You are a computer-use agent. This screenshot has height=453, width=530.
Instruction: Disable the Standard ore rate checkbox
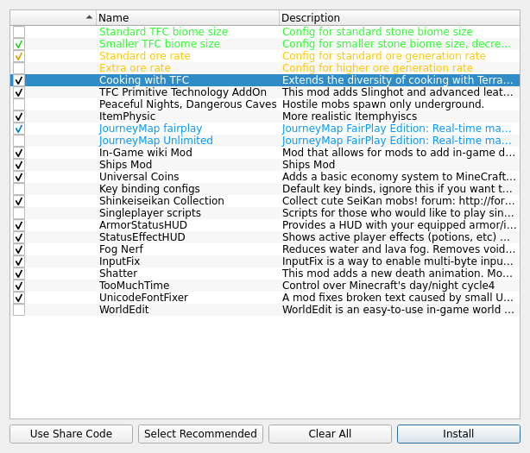point(19,56)
